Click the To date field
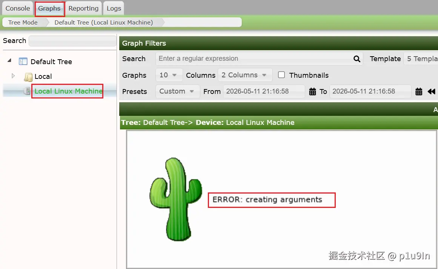This screenshot has width=438, height=269. point(370,91)
